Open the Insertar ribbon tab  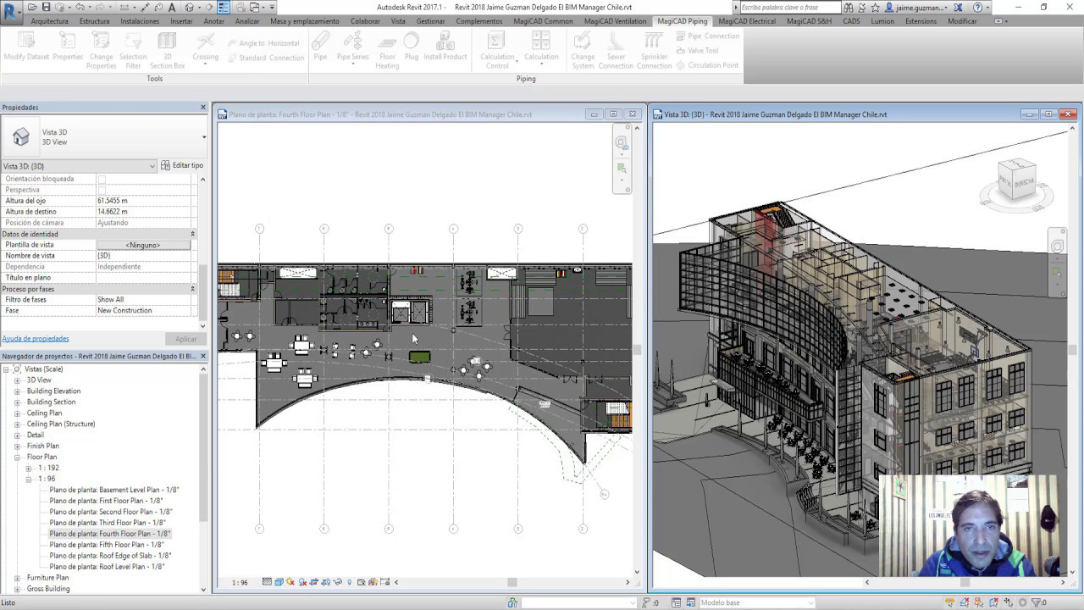[x=181, y=21]
